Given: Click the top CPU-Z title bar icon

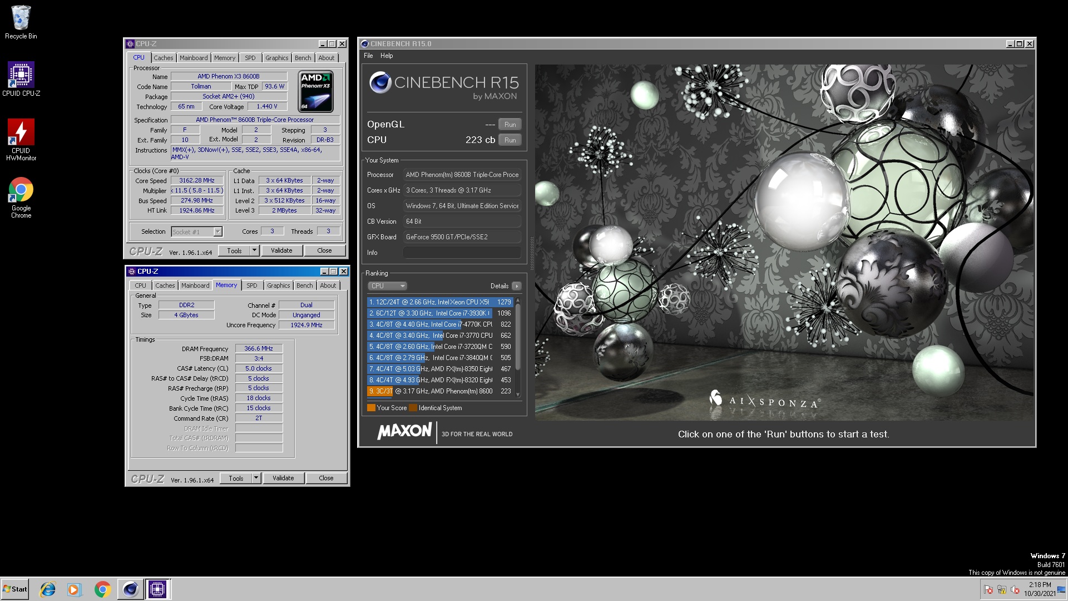Looking at the screenshot, I should (x=130, y=44).
